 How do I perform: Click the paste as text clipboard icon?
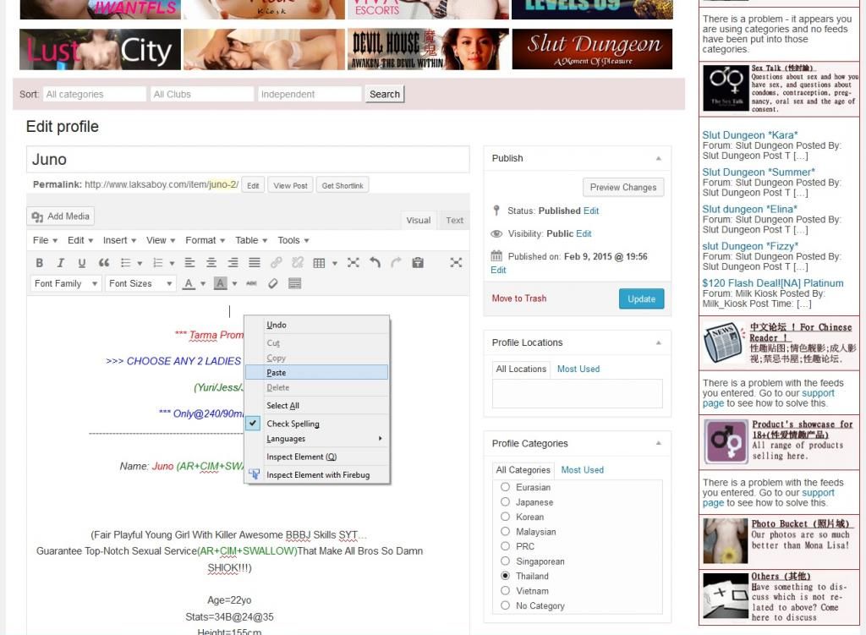(x=418, y=263)
